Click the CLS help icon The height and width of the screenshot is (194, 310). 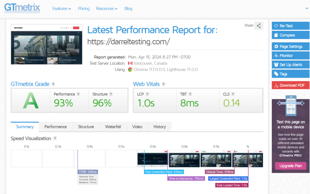point(233,94)
